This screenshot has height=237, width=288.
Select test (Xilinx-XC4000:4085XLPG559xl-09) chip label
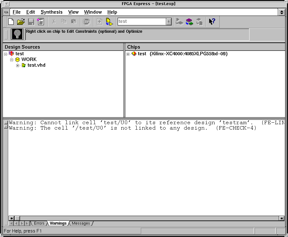tap(182, 54)
